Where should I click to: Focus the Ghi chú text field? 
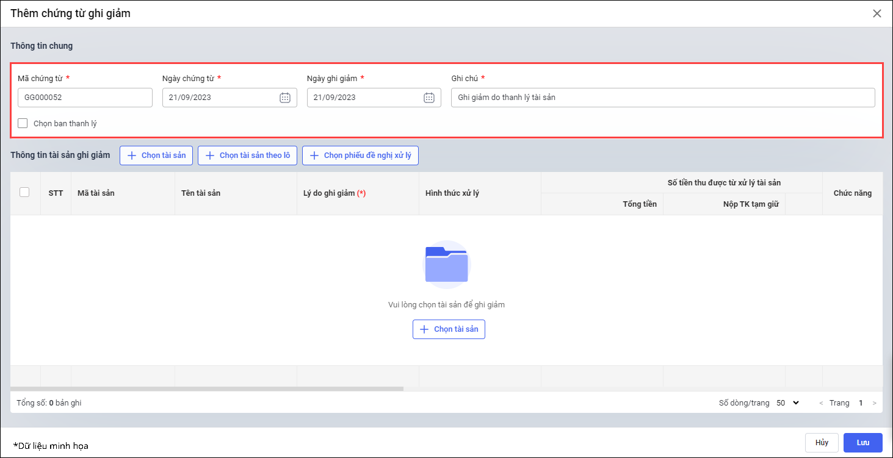coord(662,98)
